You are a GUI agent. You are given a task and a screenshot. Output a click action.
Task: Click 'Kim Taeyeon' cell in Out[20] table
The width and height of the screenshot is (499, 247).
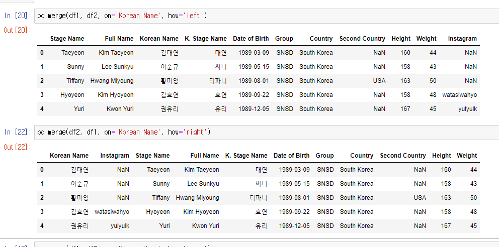click(x=116, y=53)
